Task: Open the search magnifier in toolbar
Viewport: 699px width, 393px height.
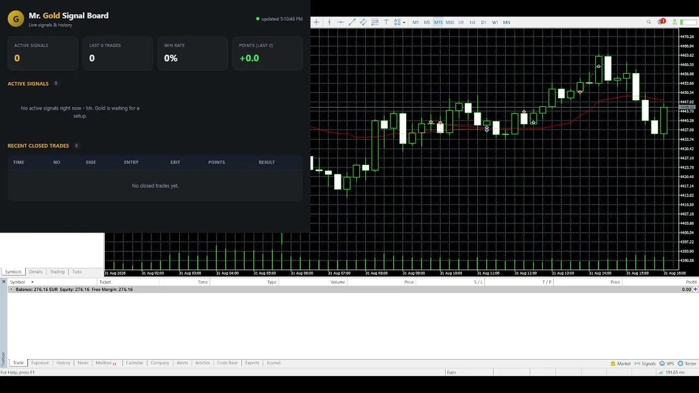Action: tap(649, 22)
